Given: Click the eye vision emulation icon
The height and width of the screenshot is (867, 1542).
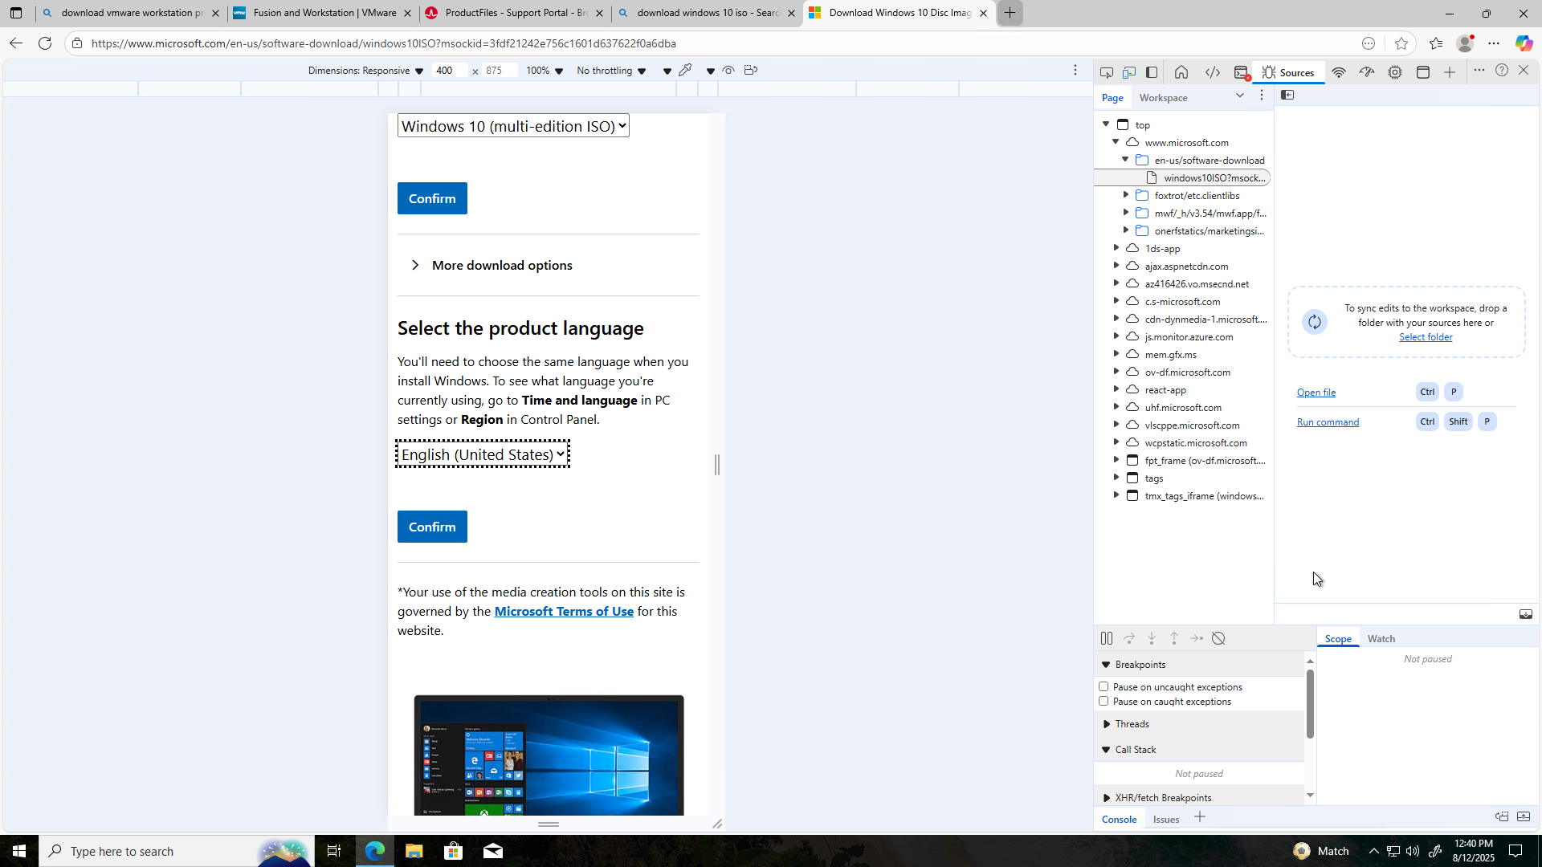Looking at the screenshot, I should tap(728, 71).
